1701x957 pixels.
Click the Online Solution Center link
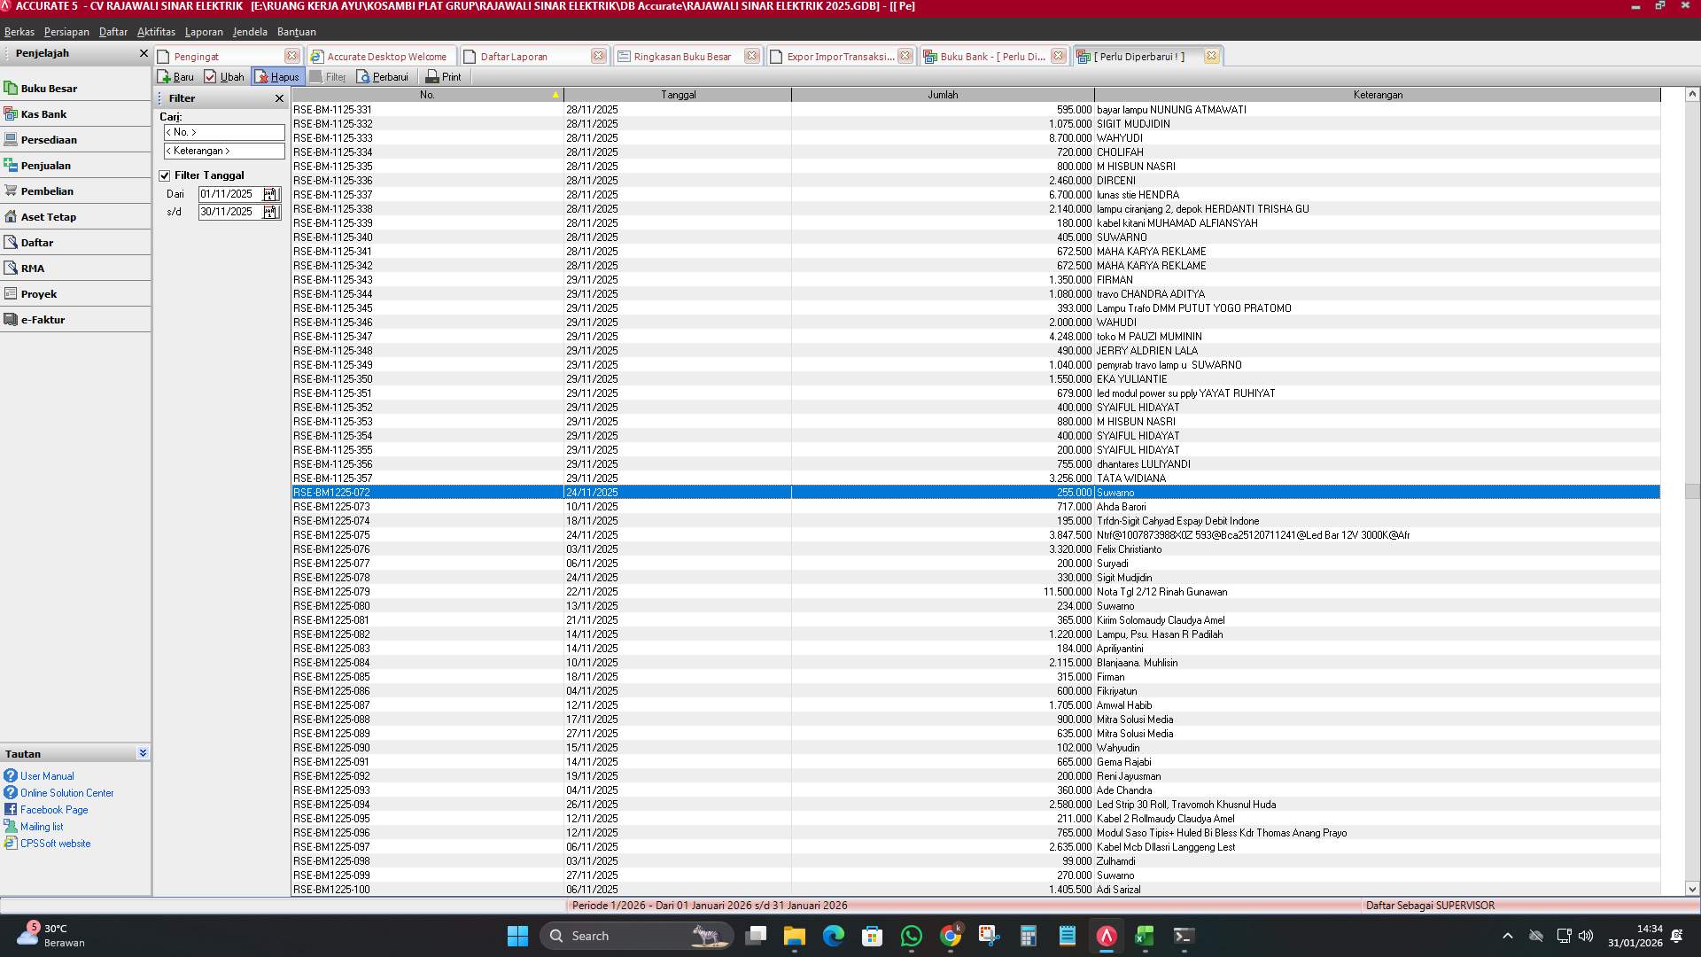(66, 792)
